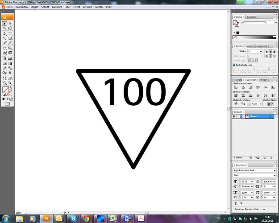Set tool color mode to Gradient
Screen dimensions: 279x223
pos(7,99)
